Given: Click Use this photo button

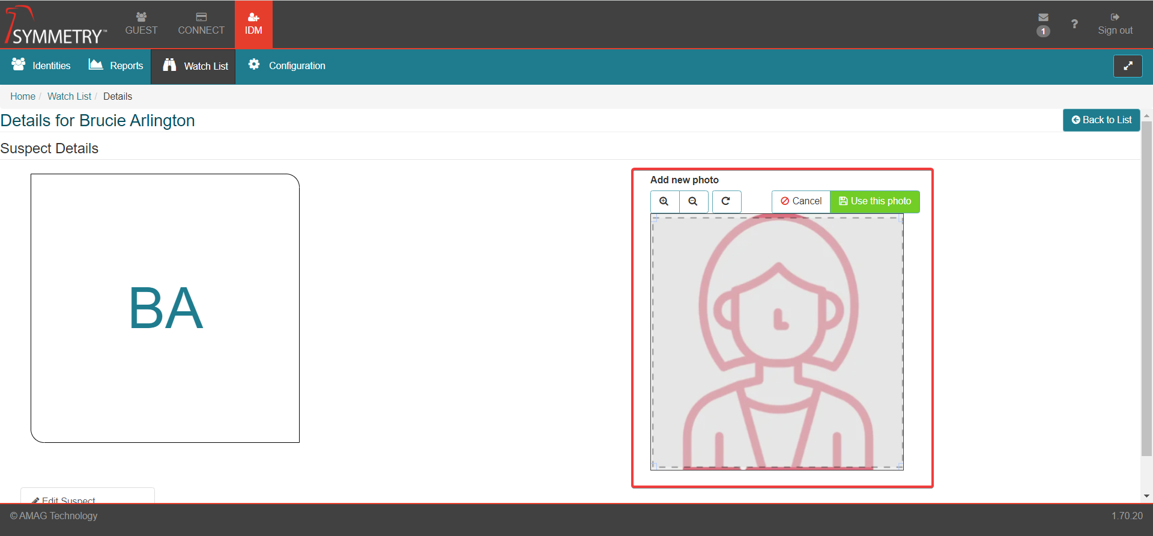Looking at the screenshot, I should pos(875,201).
